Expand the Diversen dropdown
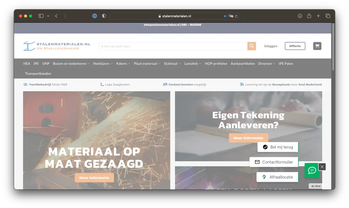 click(267, 63)
